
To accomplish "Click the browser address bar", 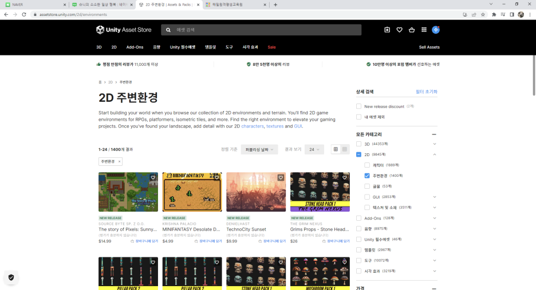I will point(246,14).
